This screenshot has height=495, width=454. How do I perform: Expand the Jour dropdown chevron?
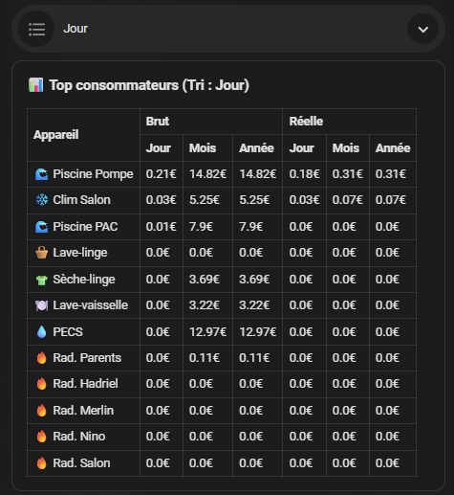pos(422,30)
